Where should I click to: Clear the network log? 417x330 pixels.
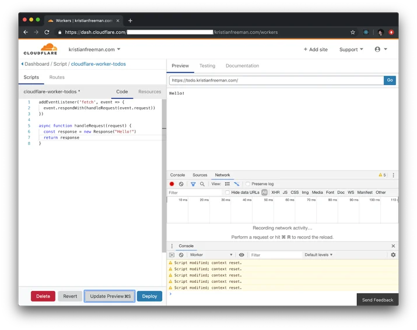pos(181,184)
